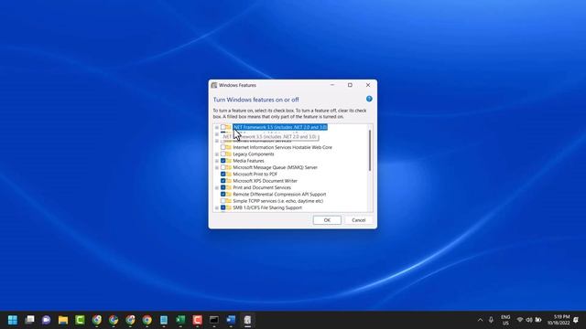Confirm changes with the OK button
The width and height of the screenshot is (586, 329).
click(327, 220)
